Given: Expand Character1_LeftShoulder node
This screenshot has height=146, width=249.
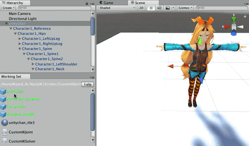Looking at the screenshot, I should click(33, 64).
